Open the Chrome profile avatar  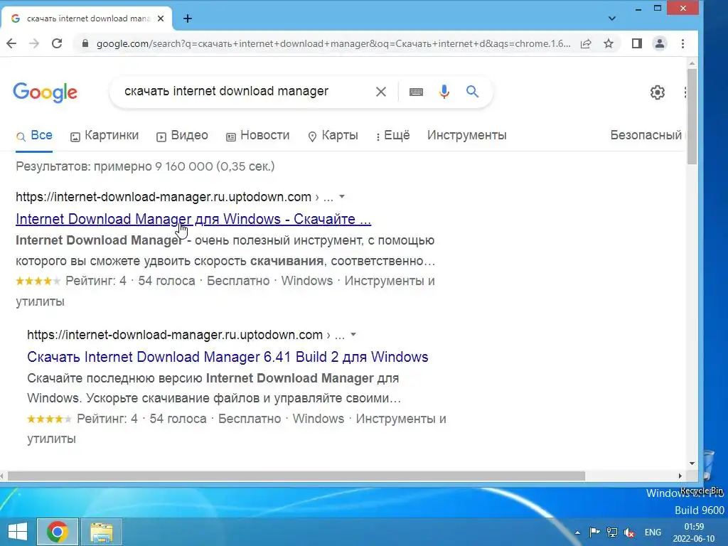[659, 43]
